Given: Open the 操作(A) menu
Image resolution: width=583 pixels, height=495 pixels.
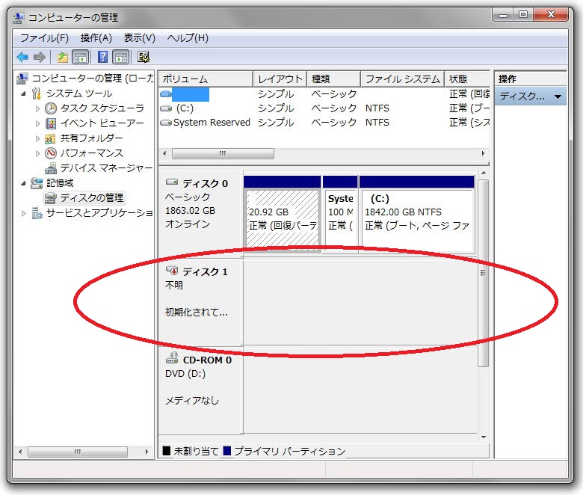Looking at the screenshot, I should coord(96,38).
